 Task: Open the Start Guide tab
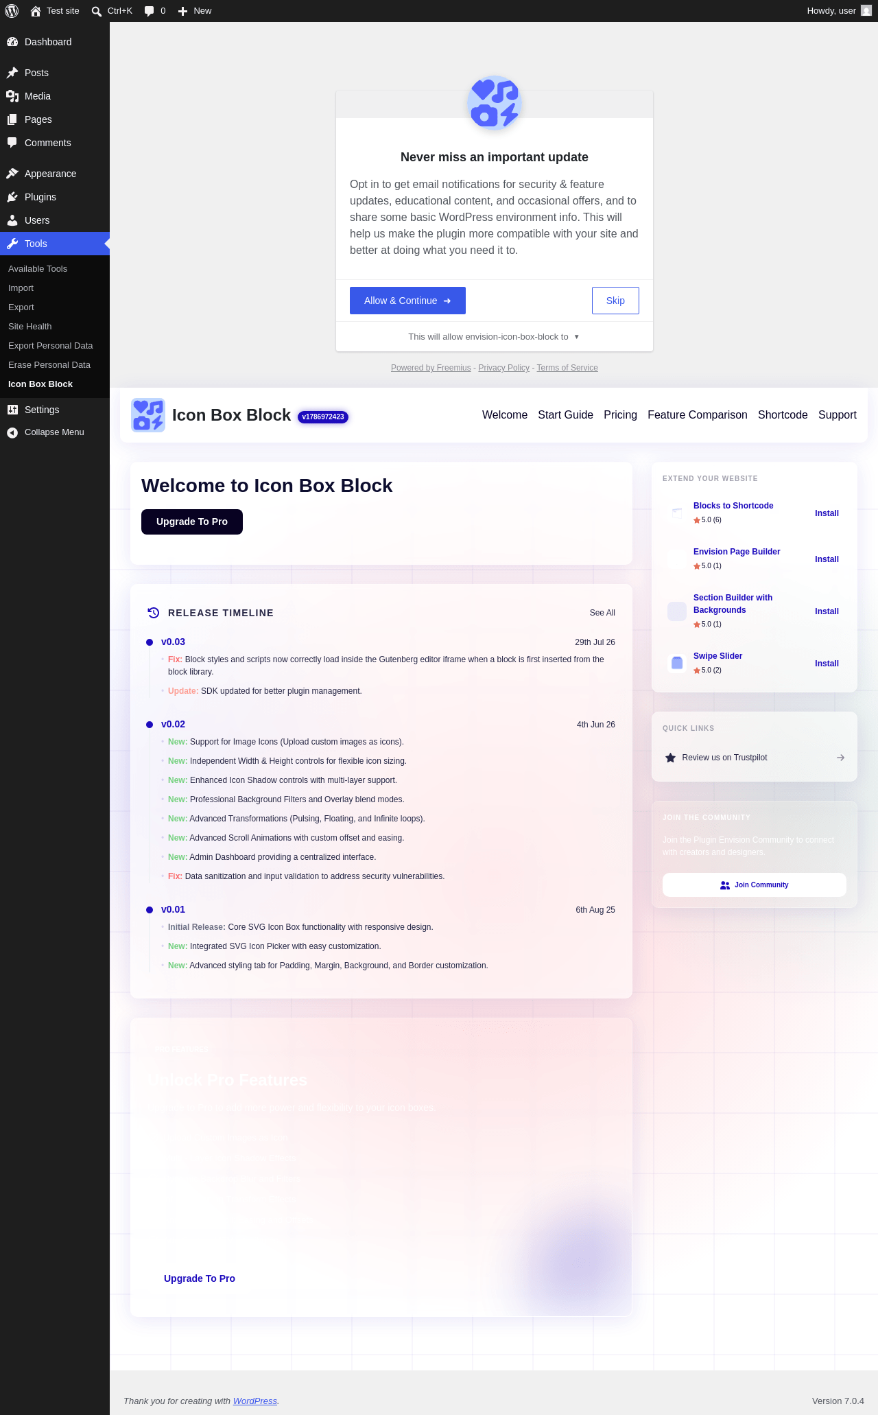(x=565, y=415)
